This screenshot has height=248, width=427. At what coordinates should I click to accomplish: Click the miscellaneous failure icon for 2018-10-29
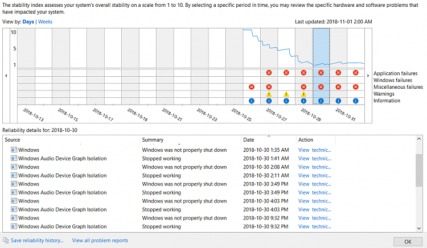click(x=303, y=87)
